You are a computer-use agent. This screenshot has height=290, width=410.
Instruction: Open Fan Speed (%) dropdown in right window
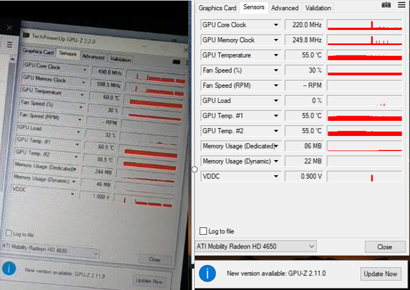[x=276, y=70]
